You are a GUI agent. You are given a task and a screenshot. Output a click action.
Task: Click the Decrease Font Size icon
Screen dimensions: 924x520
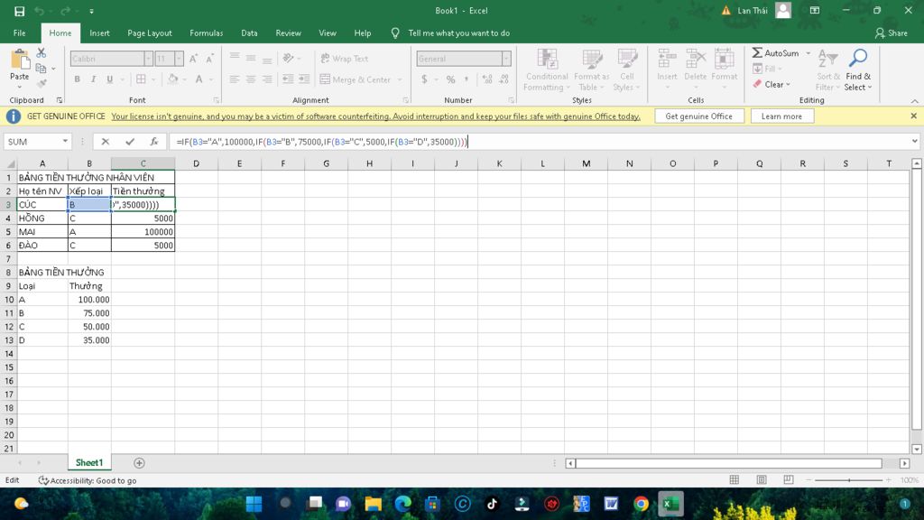tap(209, 59)
